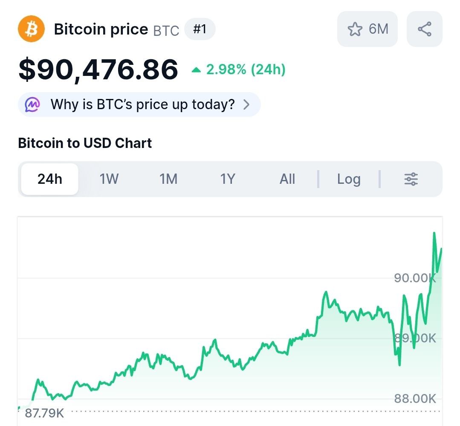
Task: Expand the 'Why is BTC's price up today?' chevron
Action: pos(246,104)
